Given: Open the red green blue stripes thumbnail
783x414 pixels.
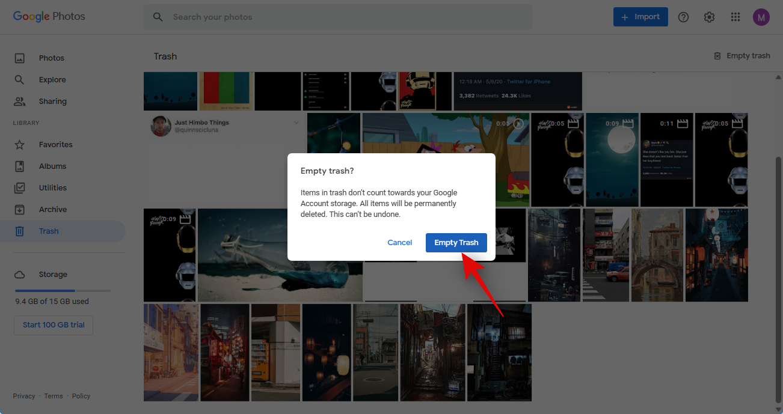Looking at the screenshot, I should [226, 91].
